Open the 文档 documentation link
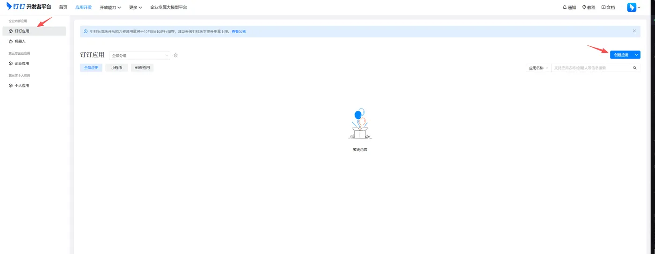The width and height of the screenshot is (655, 254). pos(608,7)
